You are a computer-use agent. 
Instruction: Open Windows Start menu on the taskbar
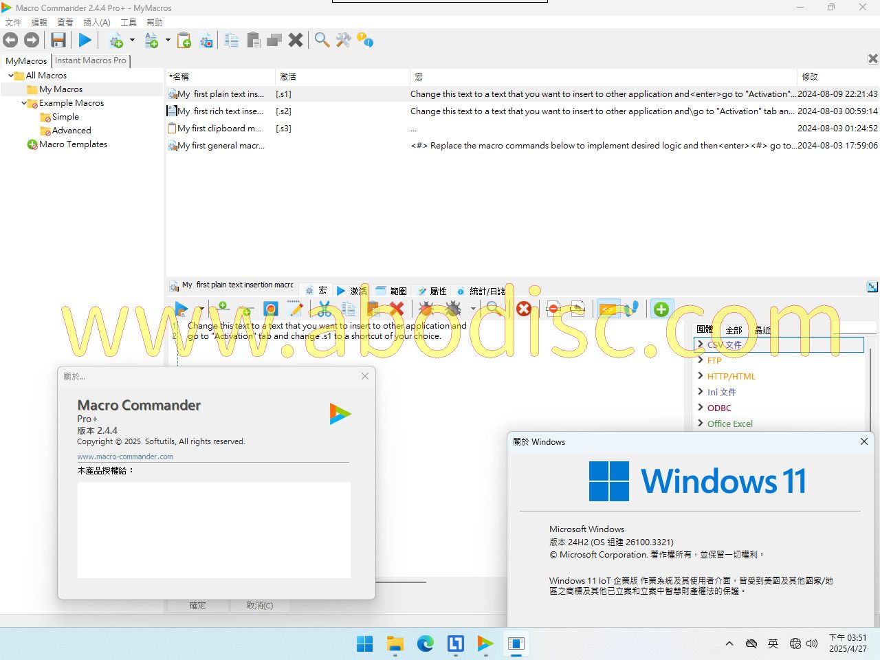[x=365, y=643]
